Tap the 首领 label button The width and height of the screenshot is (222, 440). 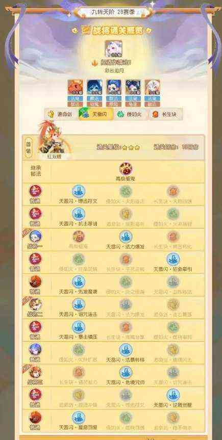point(28,148)
